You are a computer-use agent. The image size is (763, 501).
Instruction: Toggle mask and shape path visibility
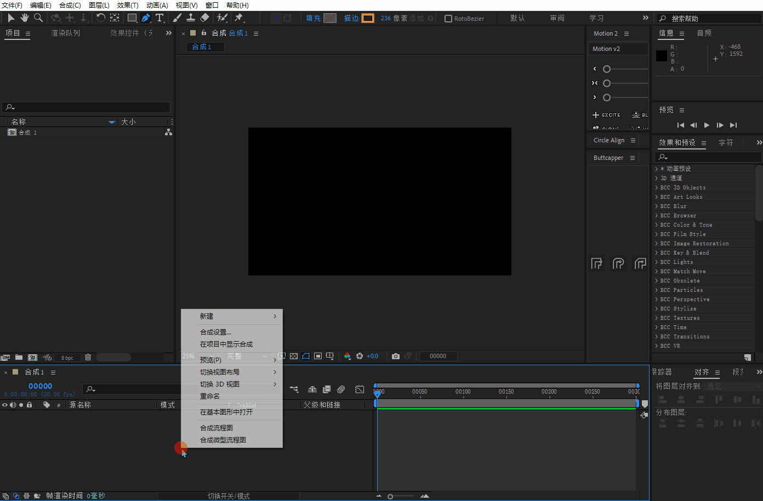tap(306, 356)
